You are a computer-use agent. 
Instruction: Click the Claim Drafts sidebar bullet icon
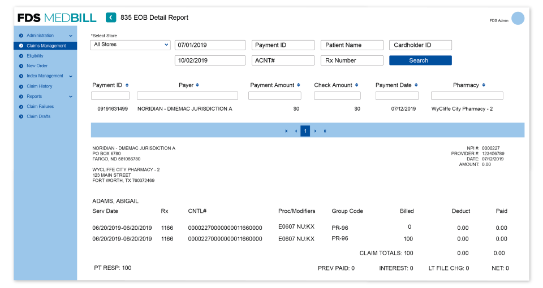pos(21,117)
